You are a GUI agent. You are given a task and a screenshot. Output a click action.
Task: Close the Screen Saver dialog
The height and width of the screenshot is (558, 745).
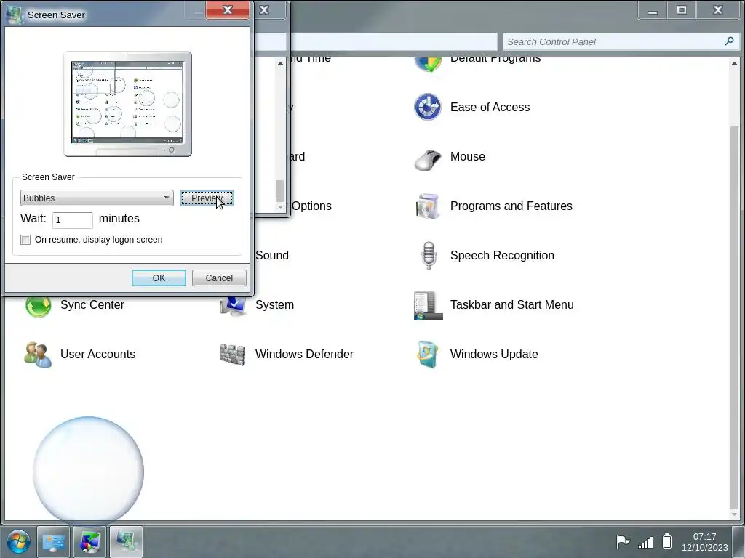228,10
